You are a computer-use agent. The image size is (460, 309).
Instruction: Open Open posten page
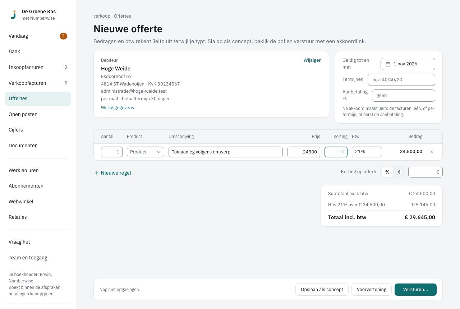38,114
